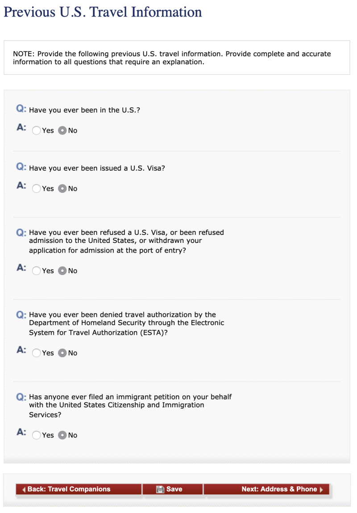Mark No for refused a U.S. Visa

tap(63, 271)
